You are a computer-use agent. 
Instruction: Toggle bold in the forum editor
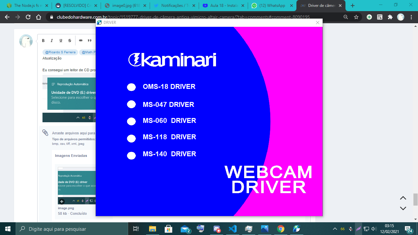(x=43, y=41)
